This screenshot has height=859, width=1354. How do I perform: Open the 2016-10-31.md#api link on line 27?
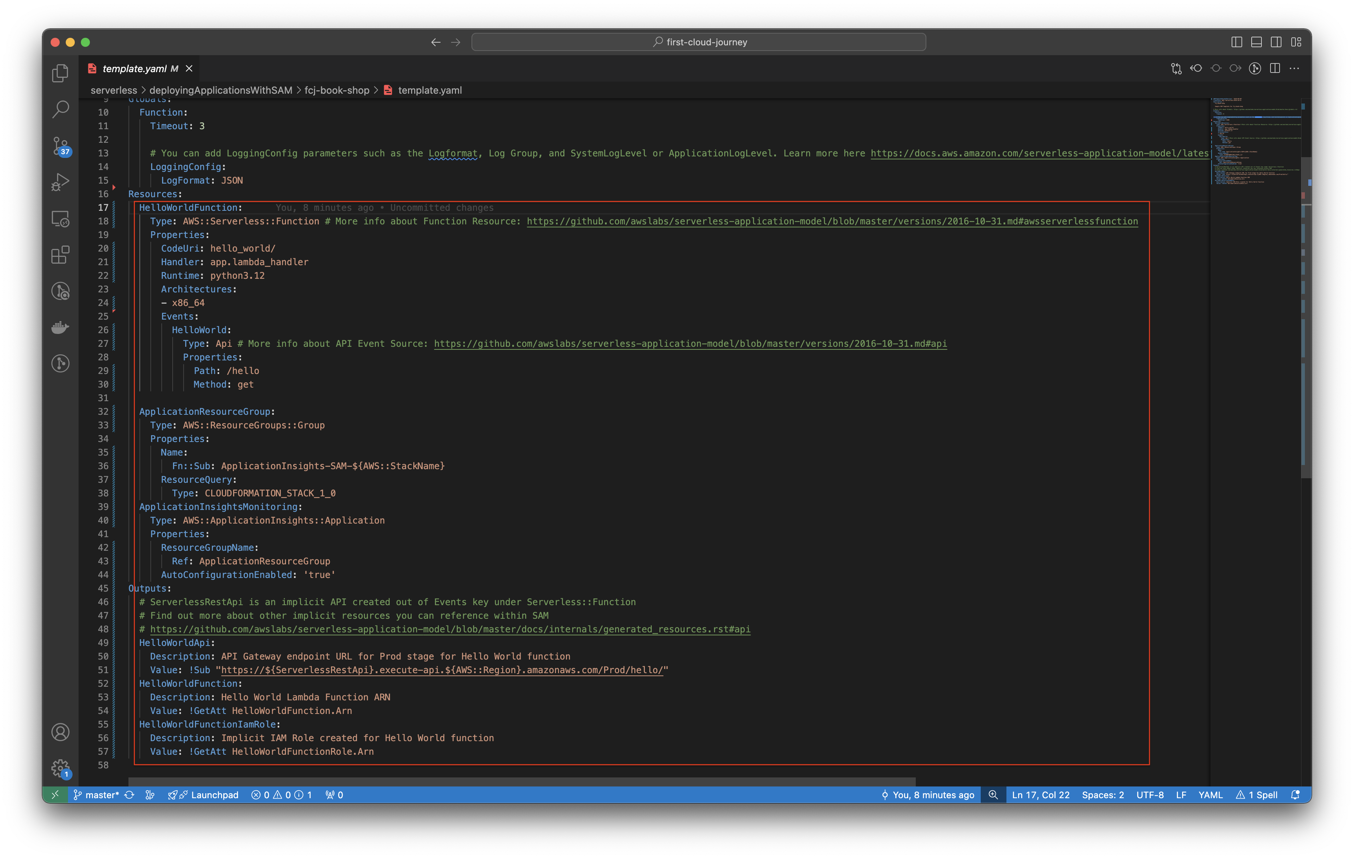691,343
